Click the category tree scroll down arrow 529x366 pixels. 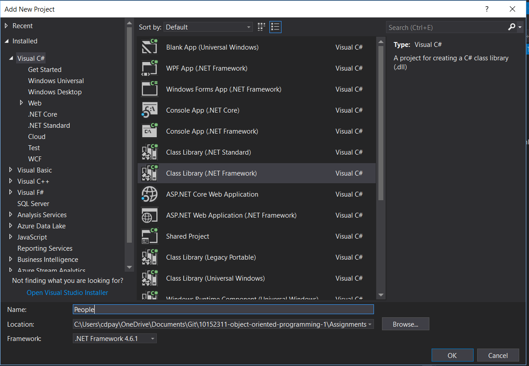tap(129, 267)
